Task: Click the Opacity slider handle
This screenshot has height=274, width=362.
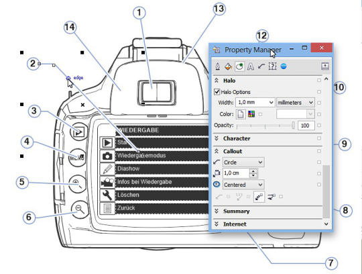Action: pyautogui.click(x=293, y=126)
